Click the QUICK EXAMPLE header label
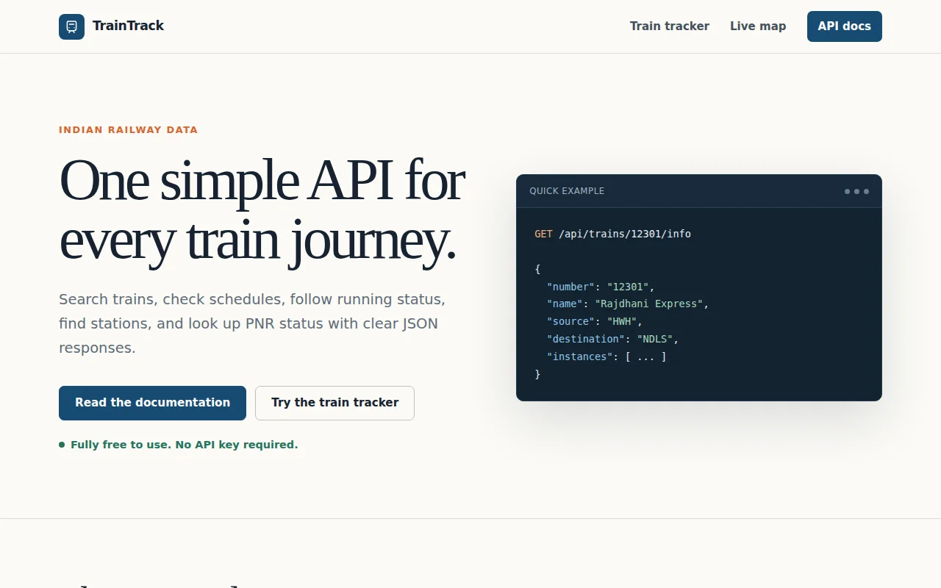 coord(567,191)
